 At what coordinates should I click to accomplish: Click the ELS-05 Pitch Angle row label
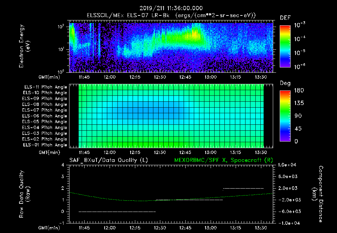tap(45, 122)
